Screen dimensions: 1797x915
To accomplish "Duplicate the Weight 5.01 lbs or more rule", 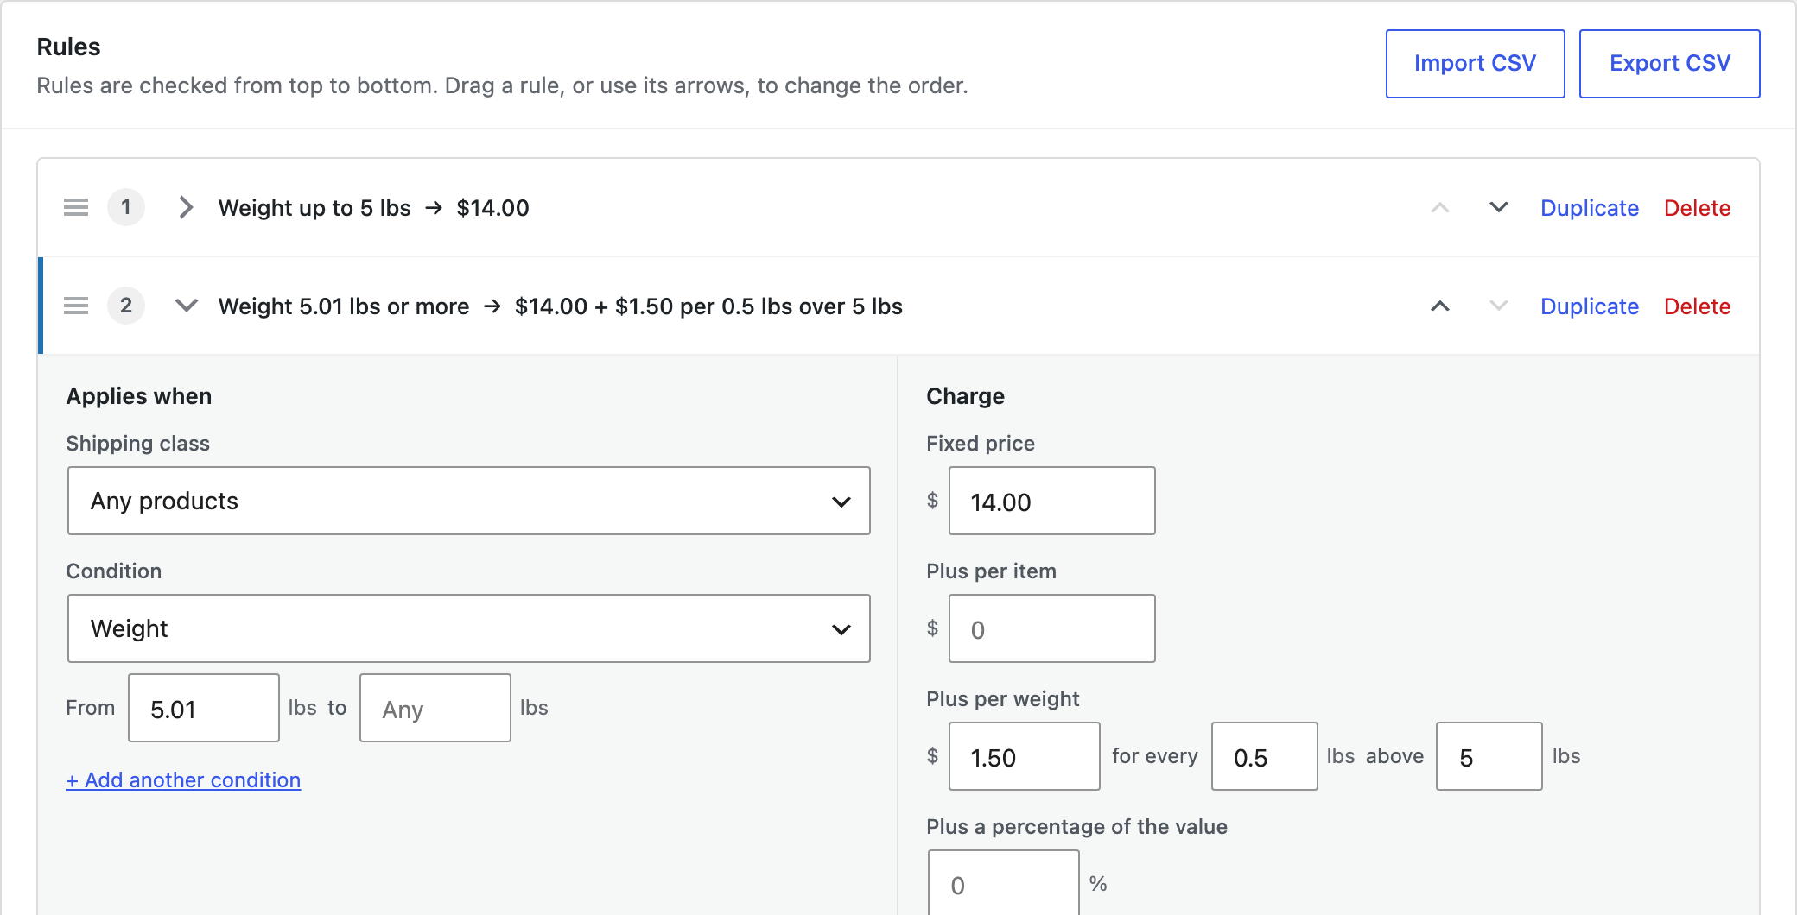I will pyautogui.click(x=1590, y=306).
